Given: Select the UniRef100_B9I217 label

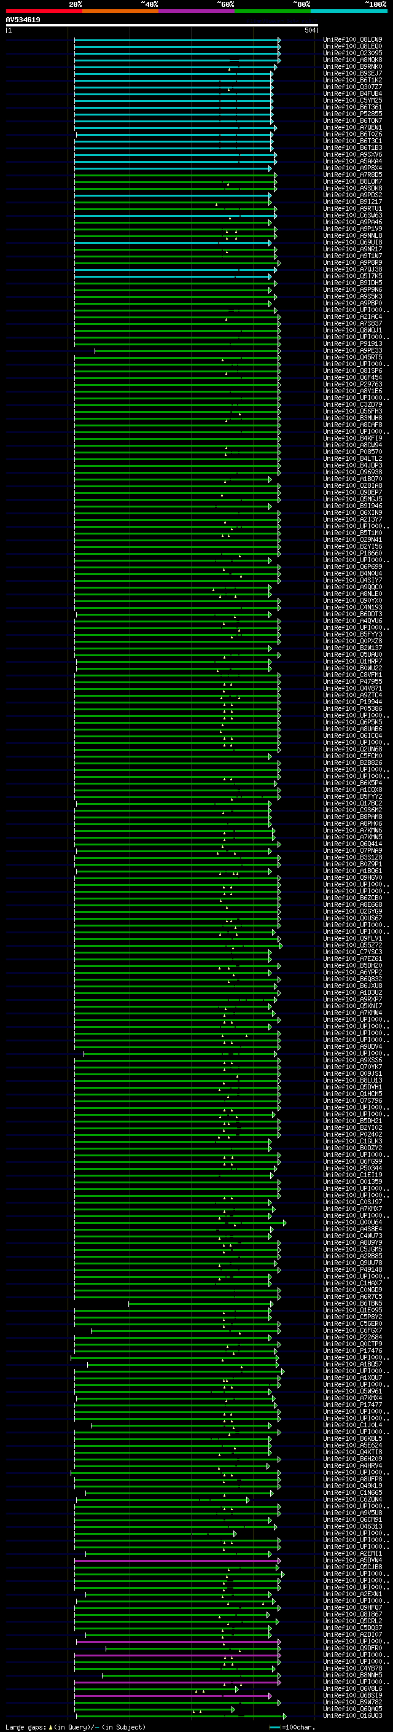Looking at the screenshot, I should pos(352,202).
